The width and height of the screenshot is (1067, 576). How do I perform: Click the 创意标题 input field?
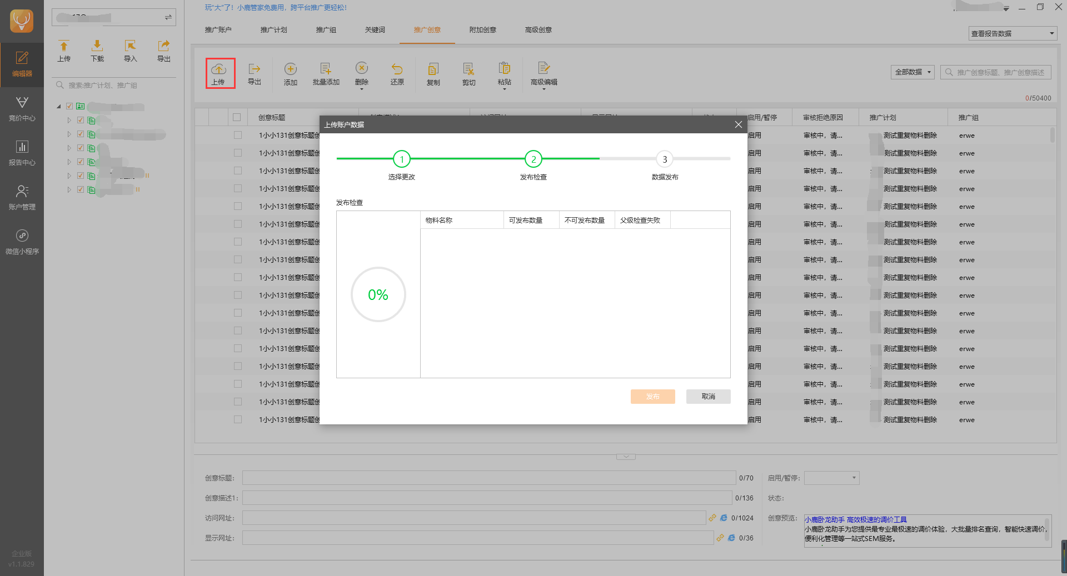489,478
